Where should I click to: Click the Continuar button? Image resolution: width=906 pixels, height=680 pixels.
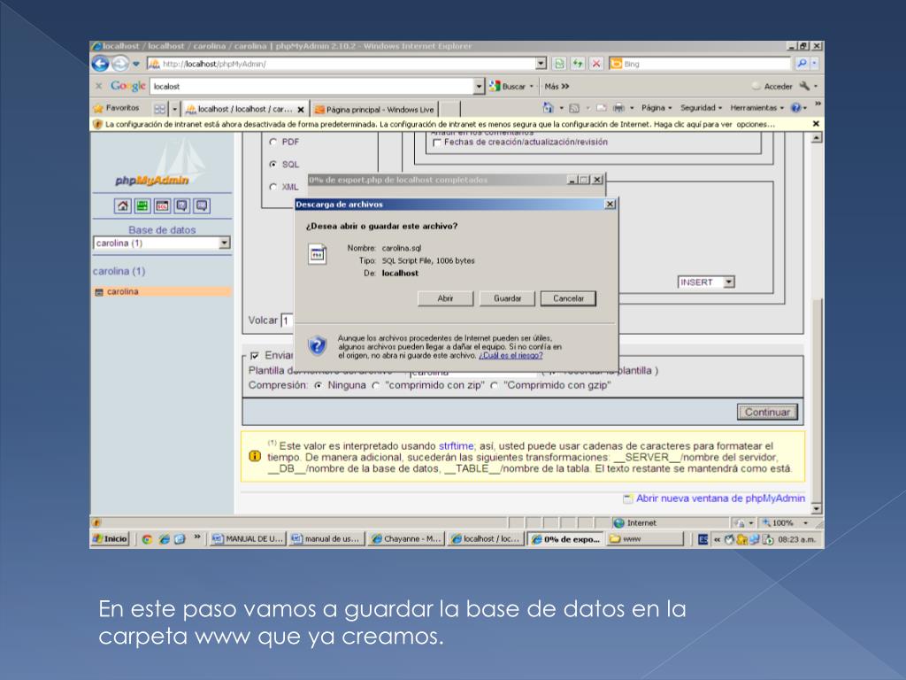click(767, 413)
